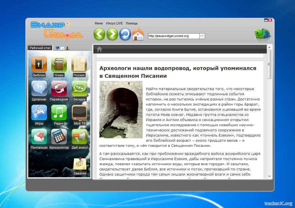Click the green back arrow button

tap(99, 34)
